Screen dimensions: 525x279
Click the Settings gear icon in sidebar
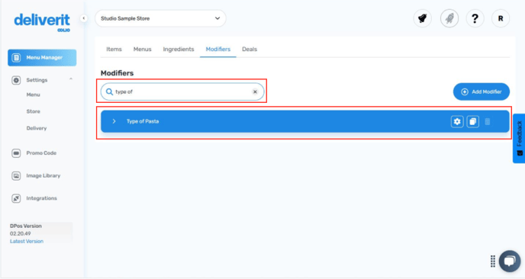[x=16, y=80]
